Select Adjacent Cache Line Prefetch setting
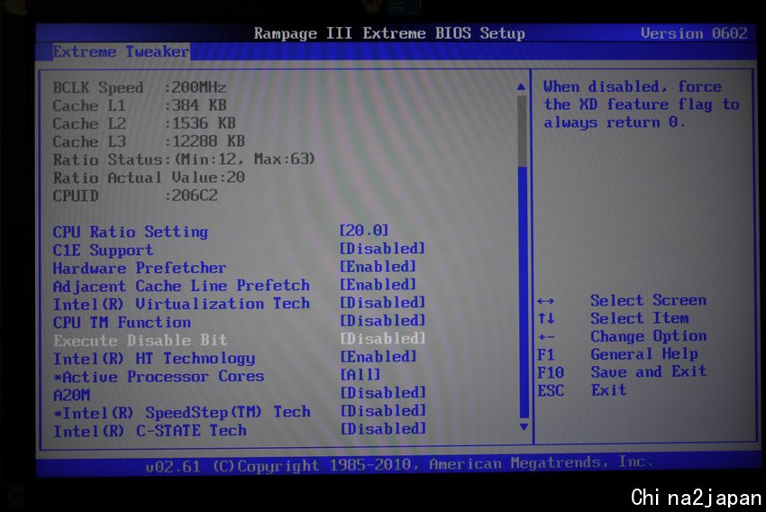The width and height of the screenshot is (766, 512). [181, 286]
